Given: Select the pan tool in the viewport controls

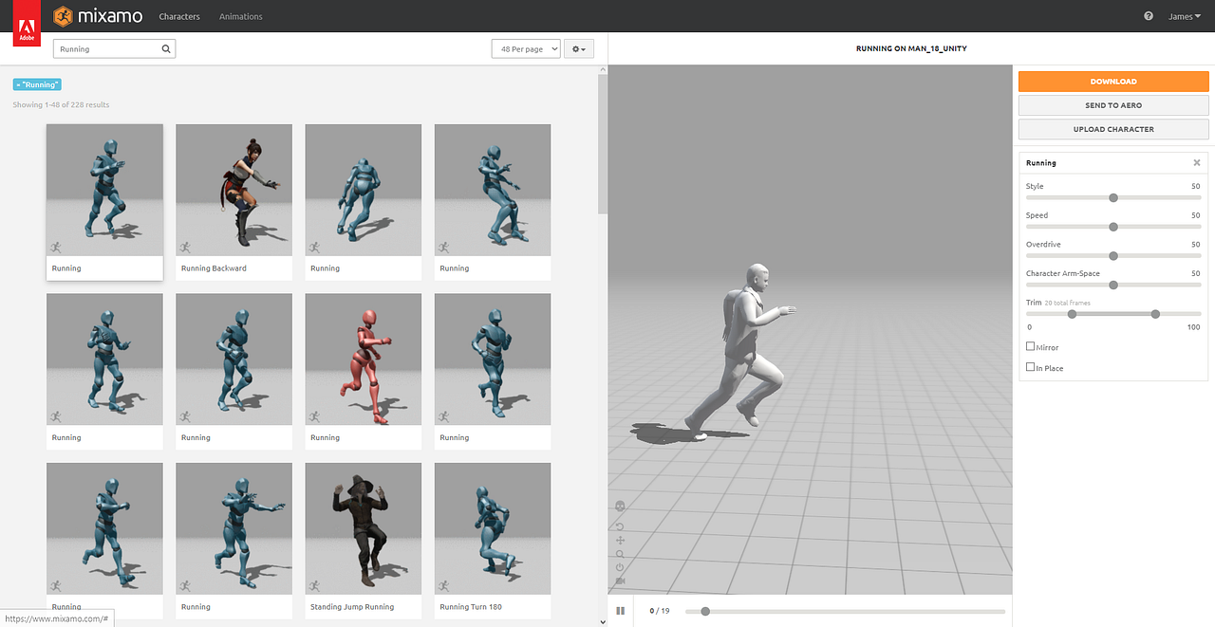Looking at the screenshot, I should click(620, 541).
